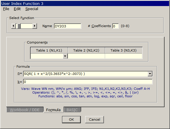Image resolution: width=170 pixels, height=129 pixels.
Task: Click the # Coefficients input field
Action: 115,26
